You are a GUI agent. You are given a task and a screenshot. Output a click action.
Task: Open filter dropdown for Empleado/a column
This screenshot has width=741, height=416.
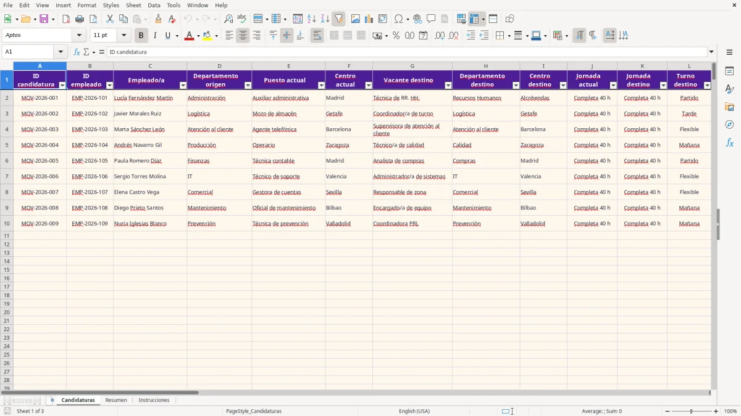(183, 85)
